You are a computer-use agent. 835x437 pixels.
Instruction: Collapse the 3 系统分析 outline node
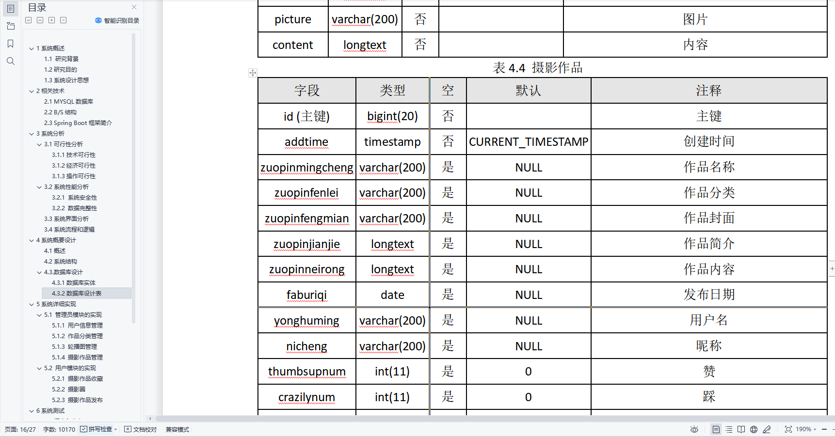coord(32,134)
